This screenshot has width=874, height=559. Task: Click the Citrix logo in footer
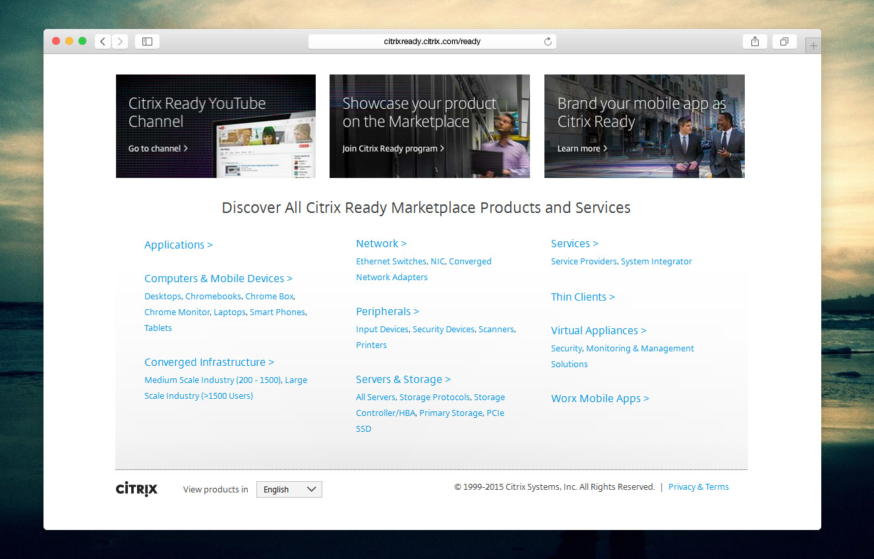click(136, 489)
